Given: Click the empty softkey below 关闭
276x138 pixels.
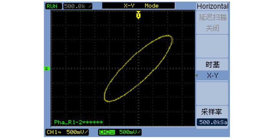Looking at the screenshot, I should 212,46.
